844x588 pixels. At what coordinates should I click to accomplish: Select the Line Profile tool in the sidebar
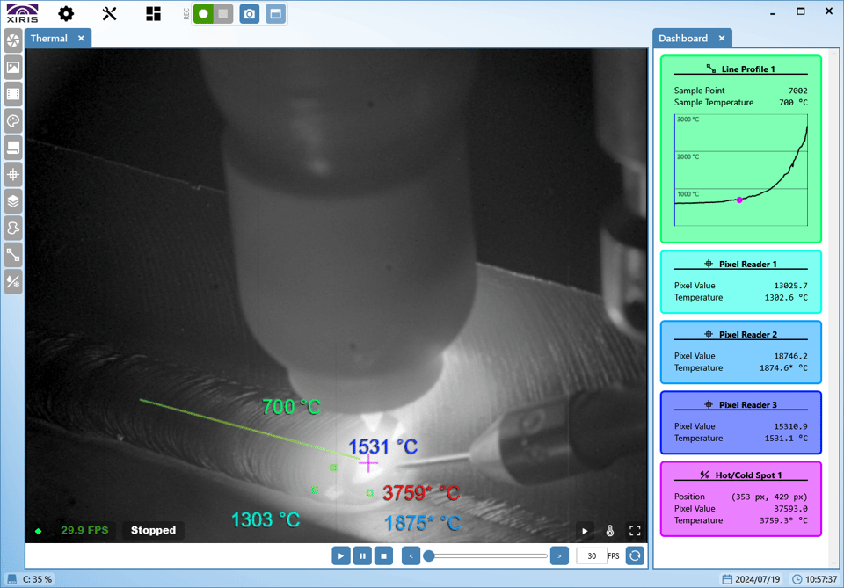(12, 255)
